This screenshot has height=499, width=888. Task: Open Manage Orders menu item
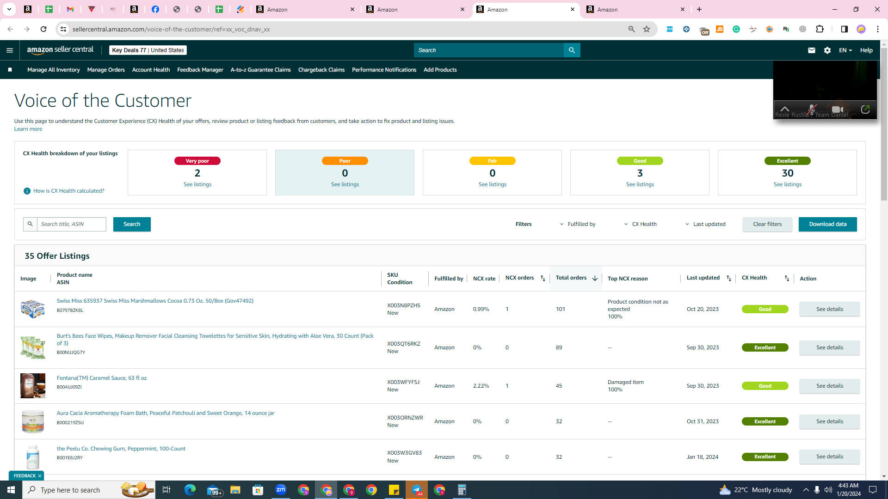click(106, 70)
